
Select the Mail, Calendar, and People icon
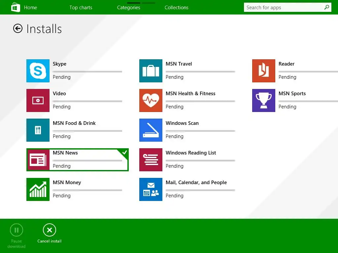[151, 189]
